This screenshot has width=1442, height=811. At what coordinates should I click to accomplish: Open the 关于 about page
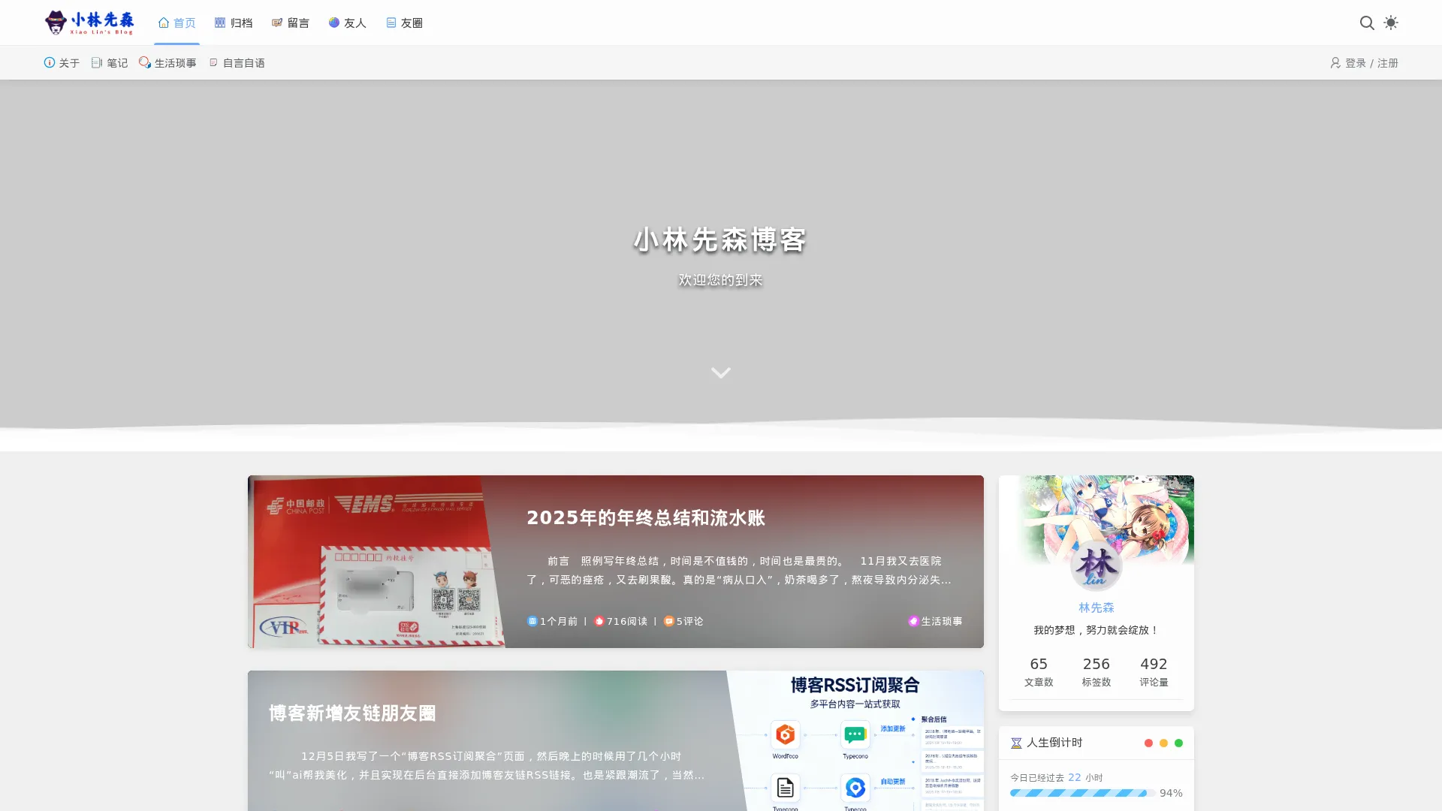pyautogui.click(x=62, y=63)
